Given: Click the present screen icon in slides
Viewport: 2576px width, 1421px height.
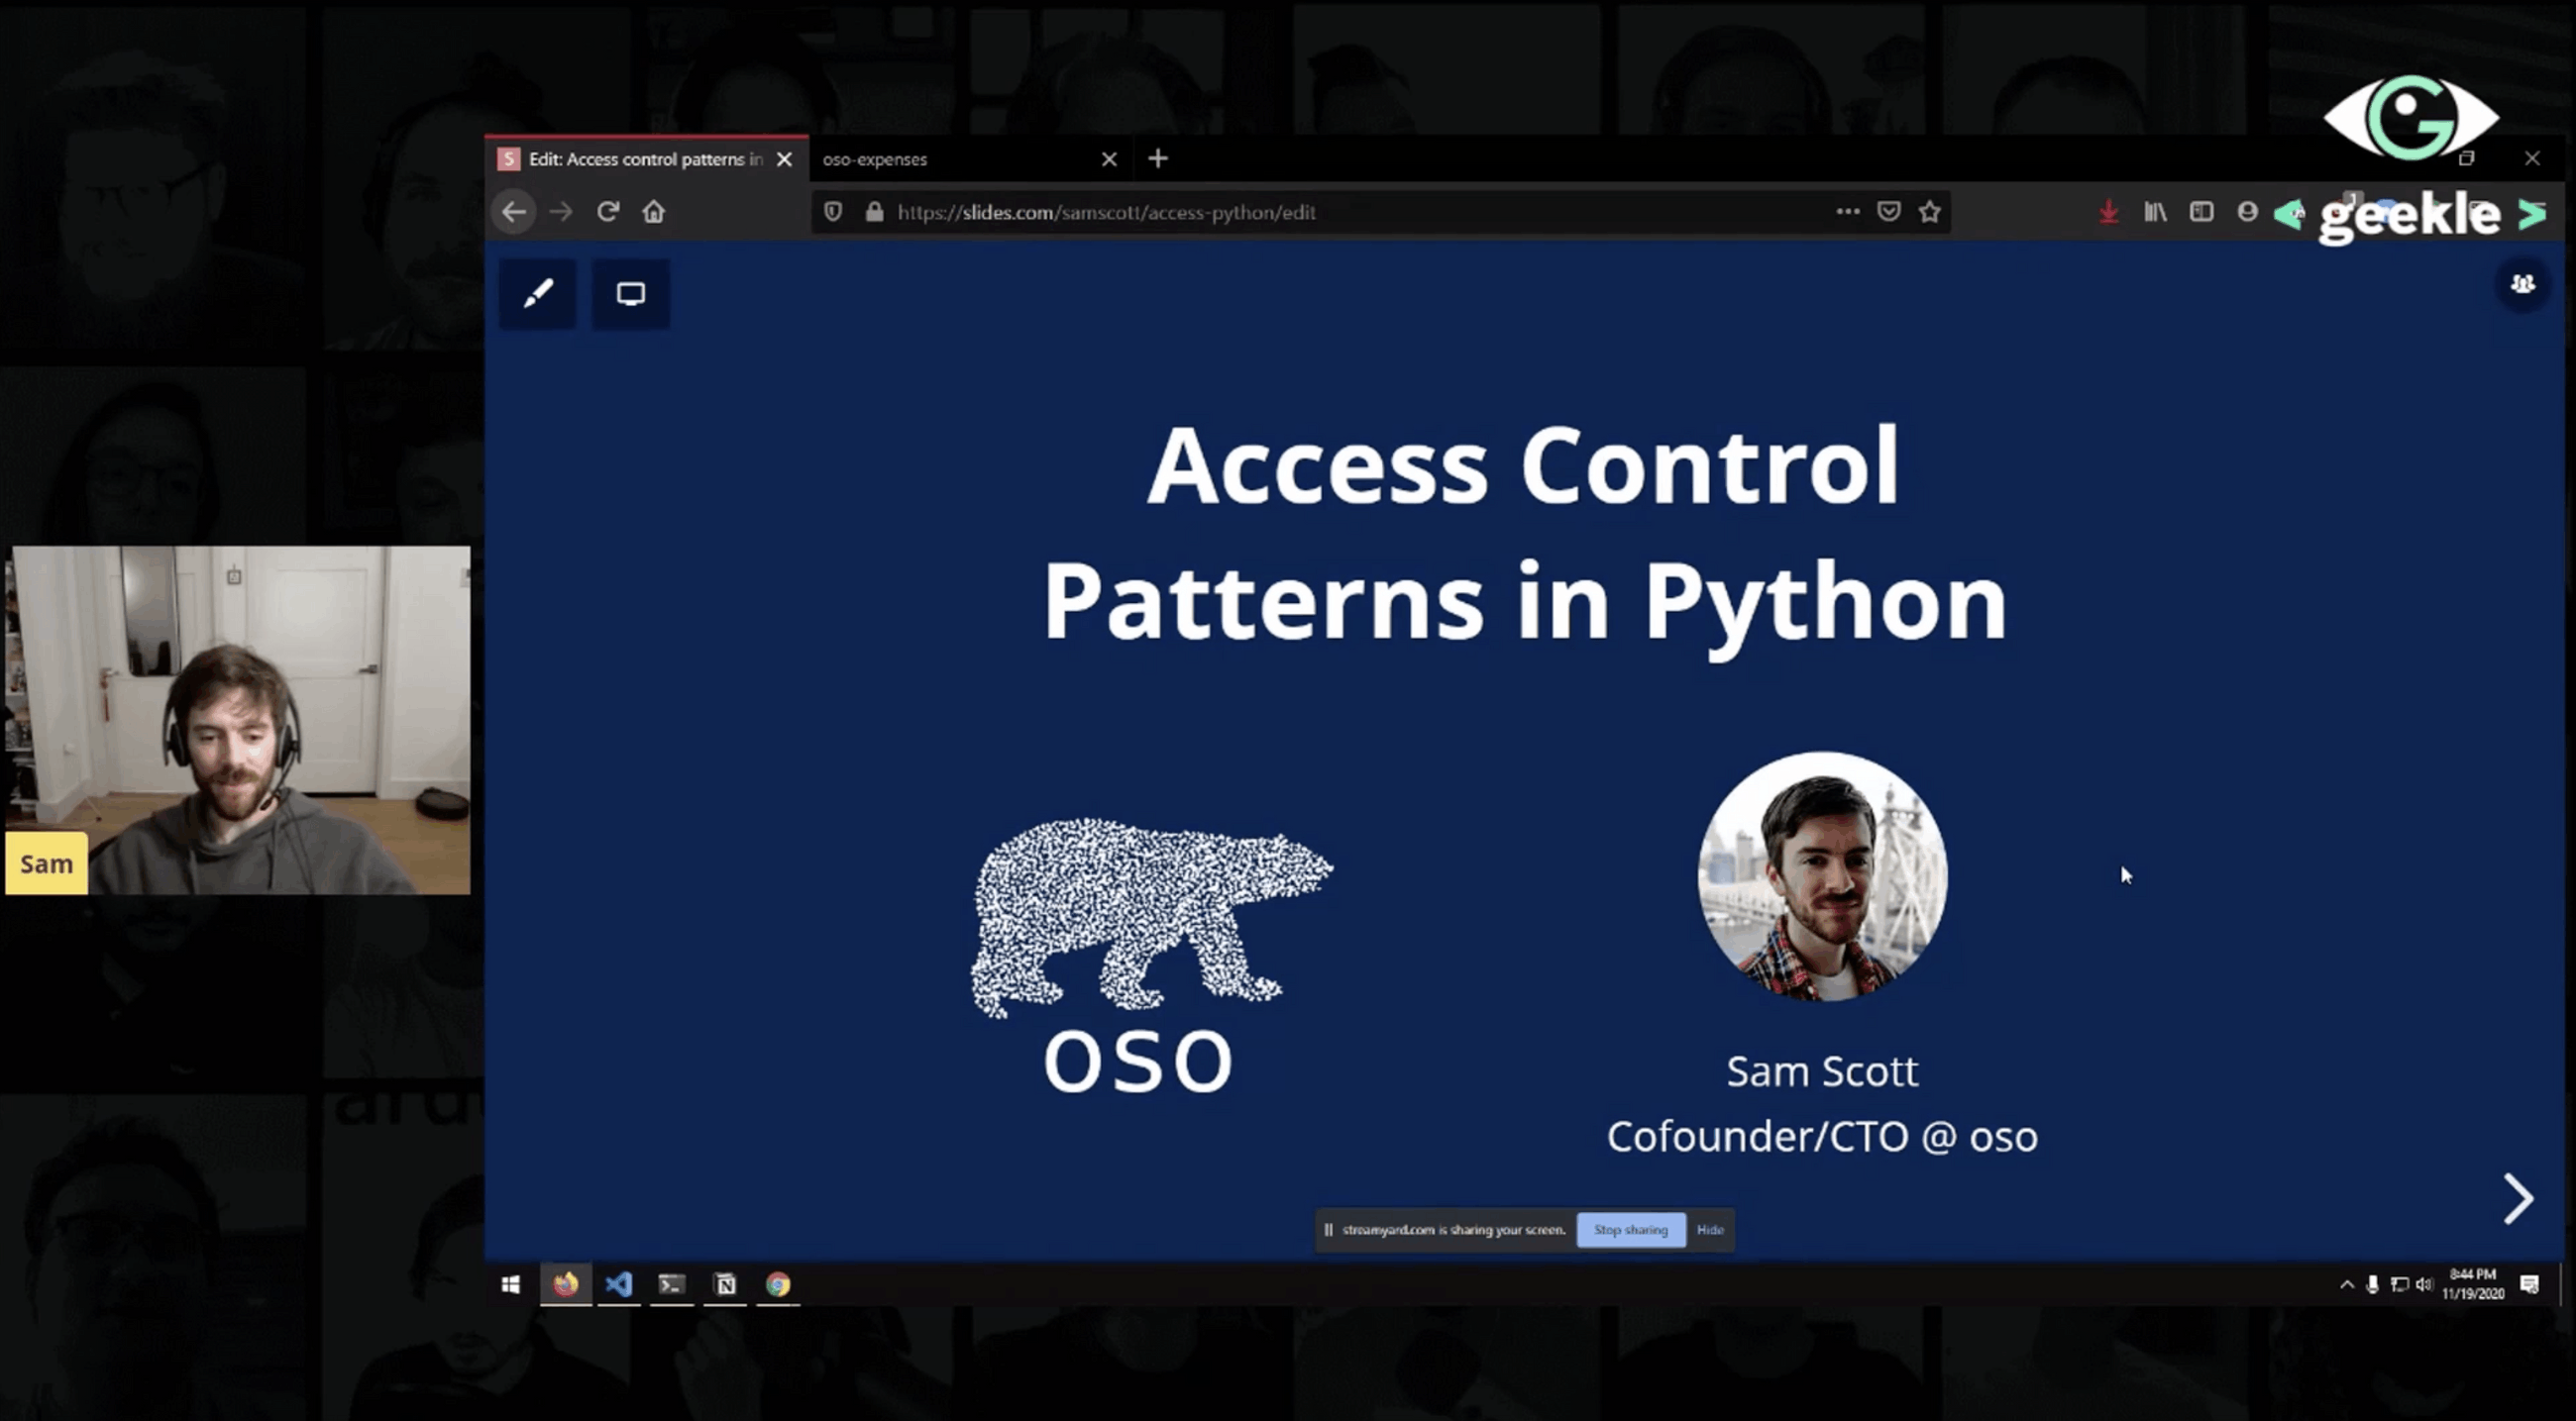Looking at the screenshot, I should tap(630, 294).
